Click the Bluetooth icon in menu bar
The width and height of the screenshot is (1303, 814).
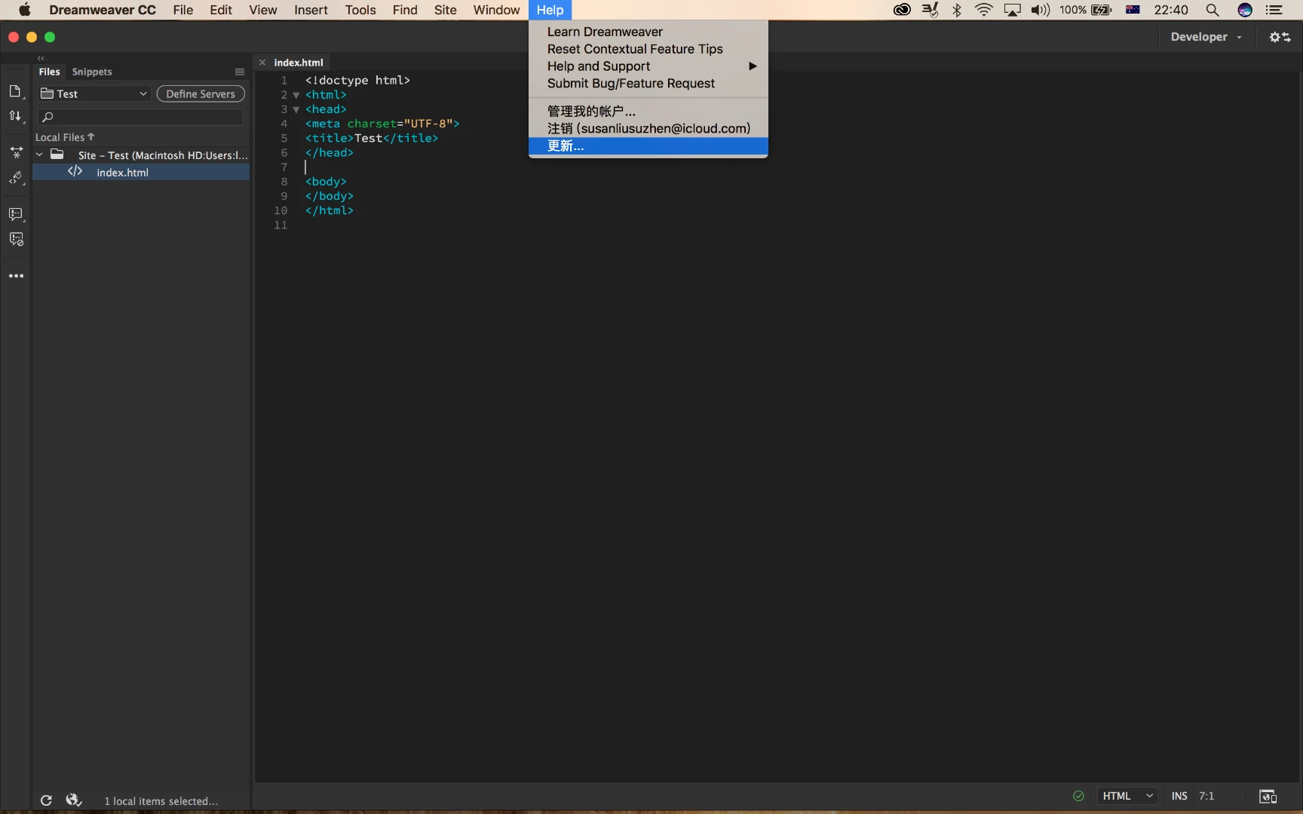click(957, 10)
